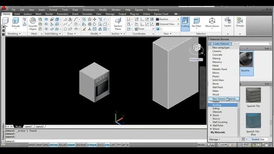Toggle LWT lineweight display
274x154 pixels.
[x=113, y=145]
